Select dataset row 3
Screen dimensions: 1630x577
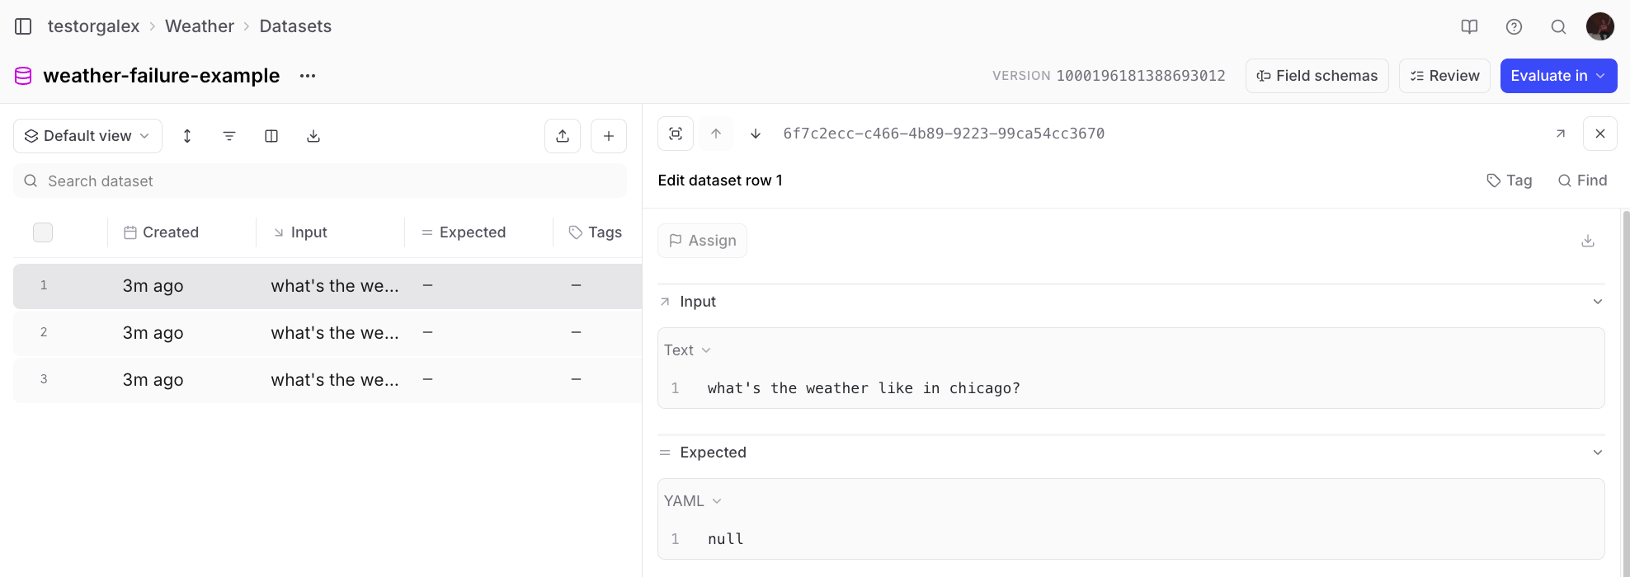(327, 380)
